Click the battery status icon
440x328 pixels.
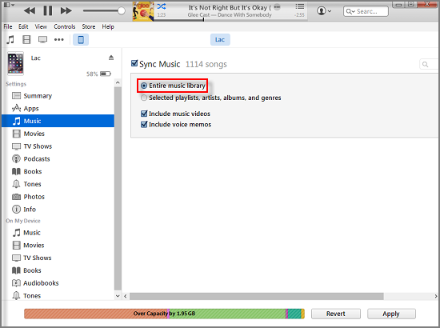point(106,74)
